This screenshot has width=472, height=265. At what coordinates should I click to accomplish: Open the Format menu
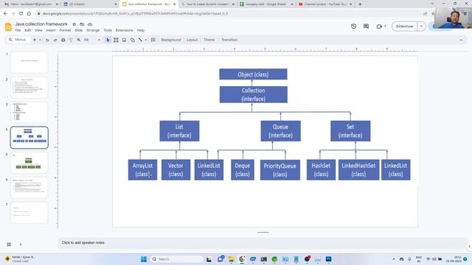point(65,30)
